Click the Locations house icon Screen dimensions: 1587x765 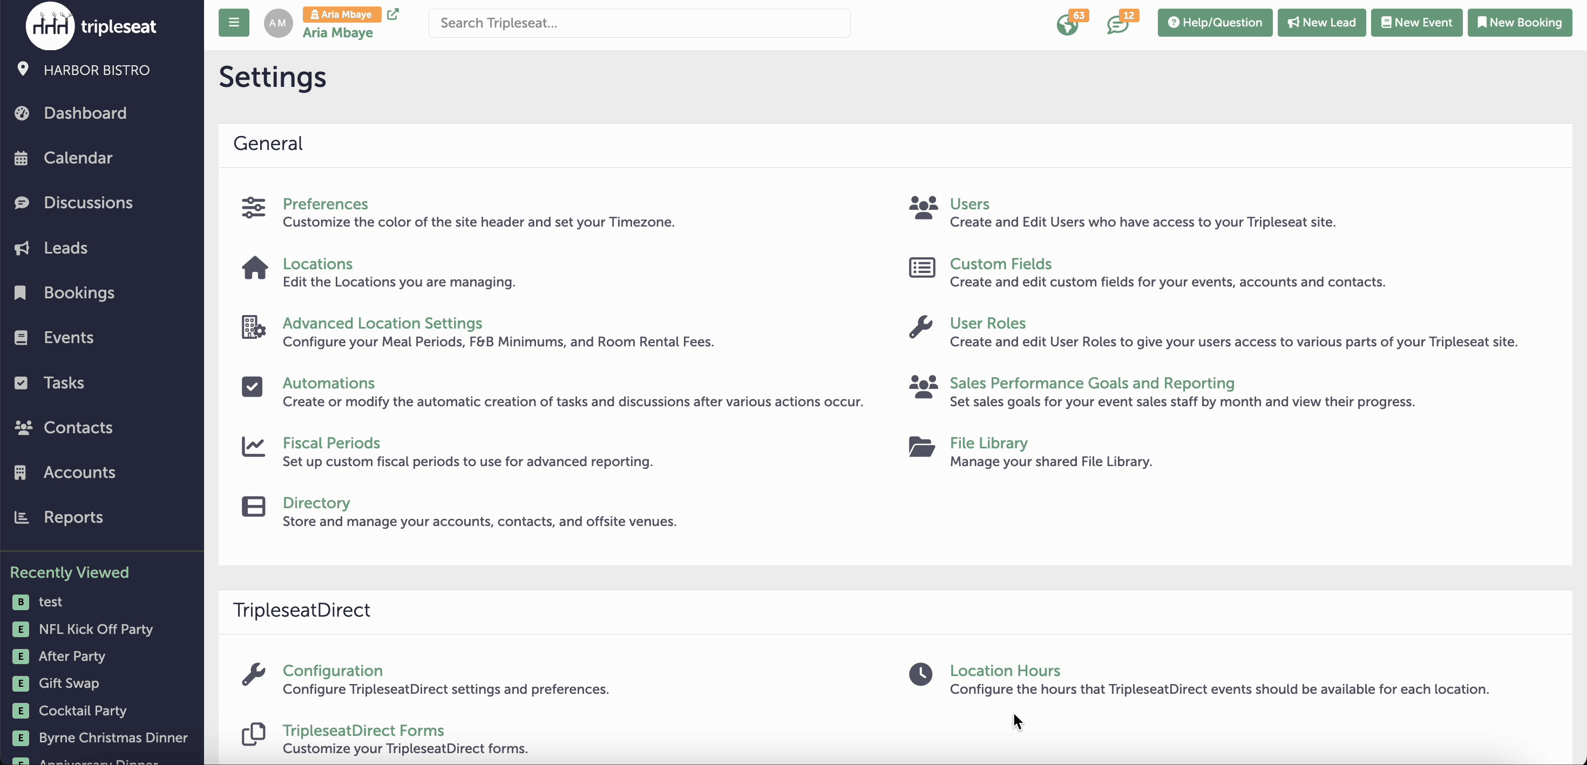coord(254,268)
